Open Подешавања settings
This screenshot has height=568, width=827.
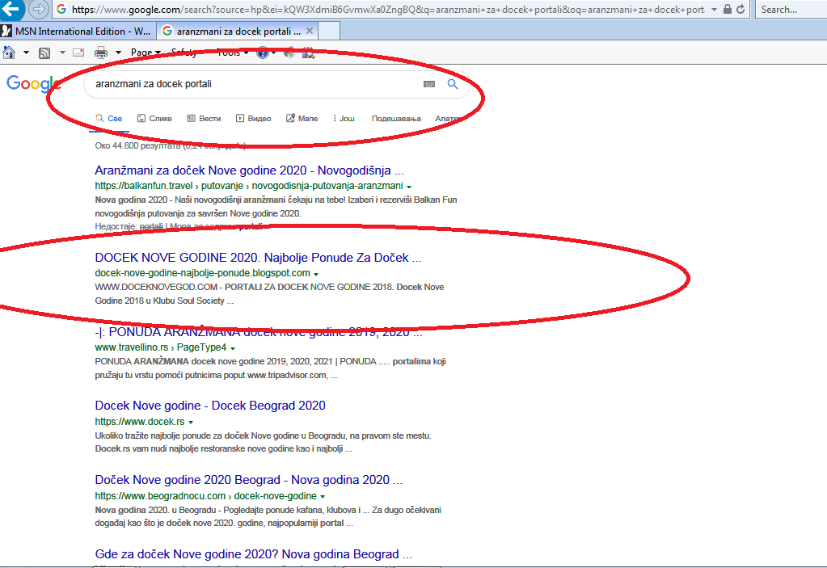coord(396,119)
